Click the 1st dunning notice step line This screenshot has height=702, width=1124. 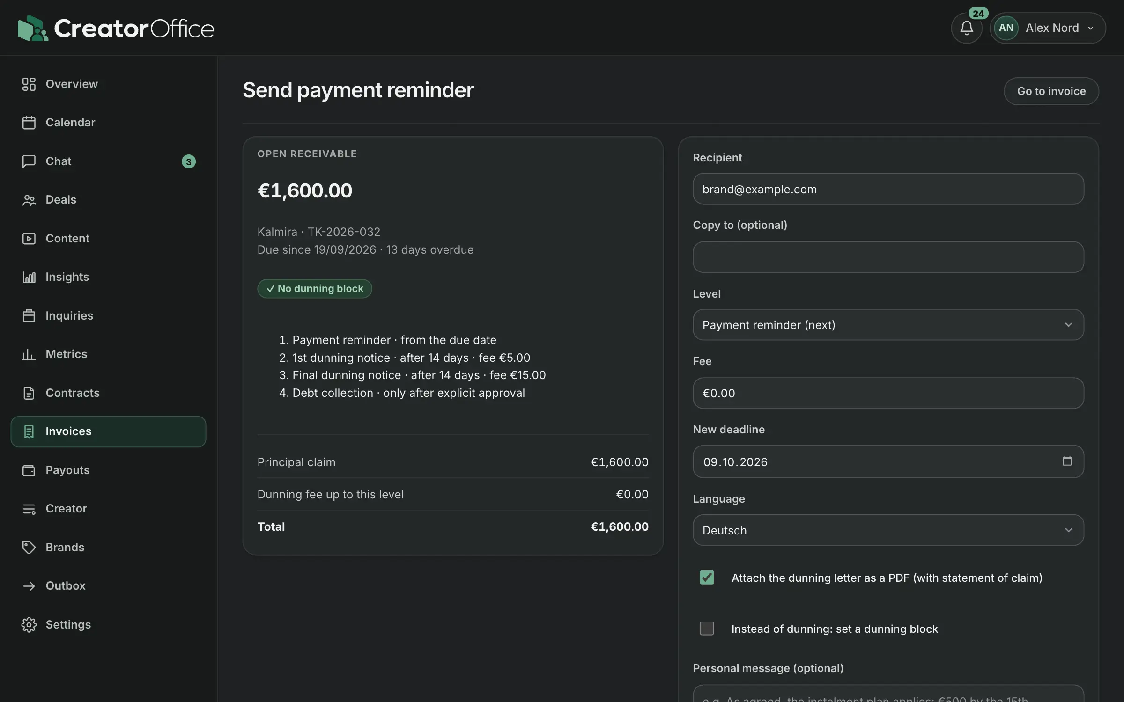405,358
